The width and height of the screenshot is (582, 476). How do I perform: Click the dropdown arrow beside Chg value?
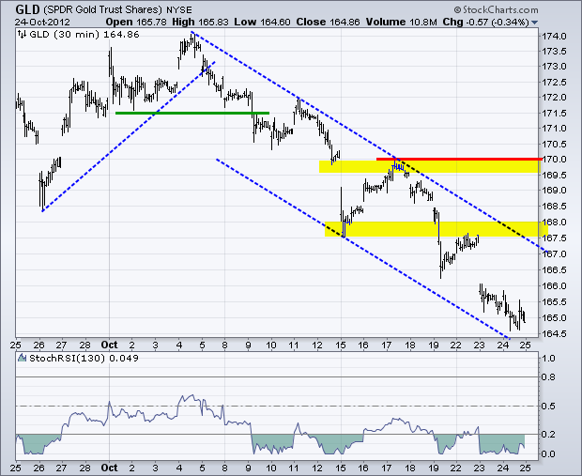[534, 23]
